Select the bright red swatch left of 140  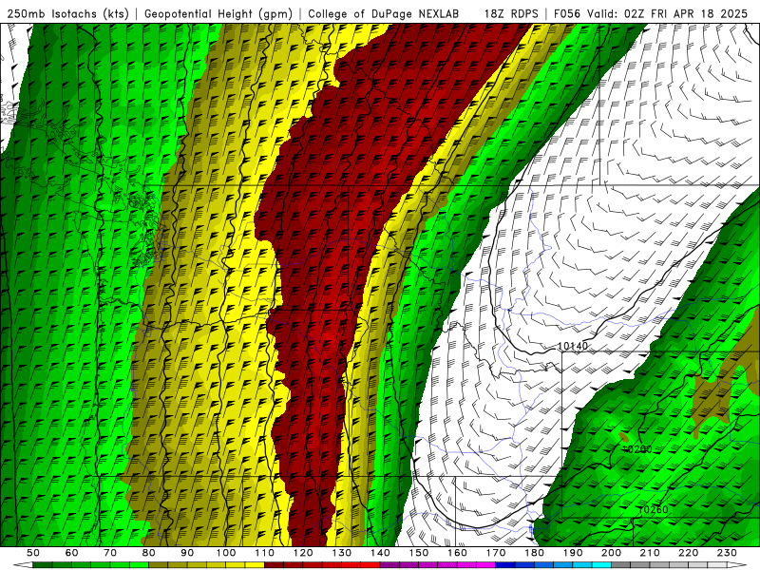(370, 565)
